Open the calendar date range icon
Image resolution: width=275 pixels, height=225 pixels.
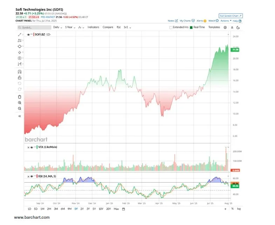123,209
